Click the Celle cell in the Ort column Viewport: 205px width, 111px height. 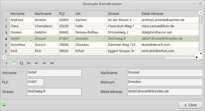90,26
